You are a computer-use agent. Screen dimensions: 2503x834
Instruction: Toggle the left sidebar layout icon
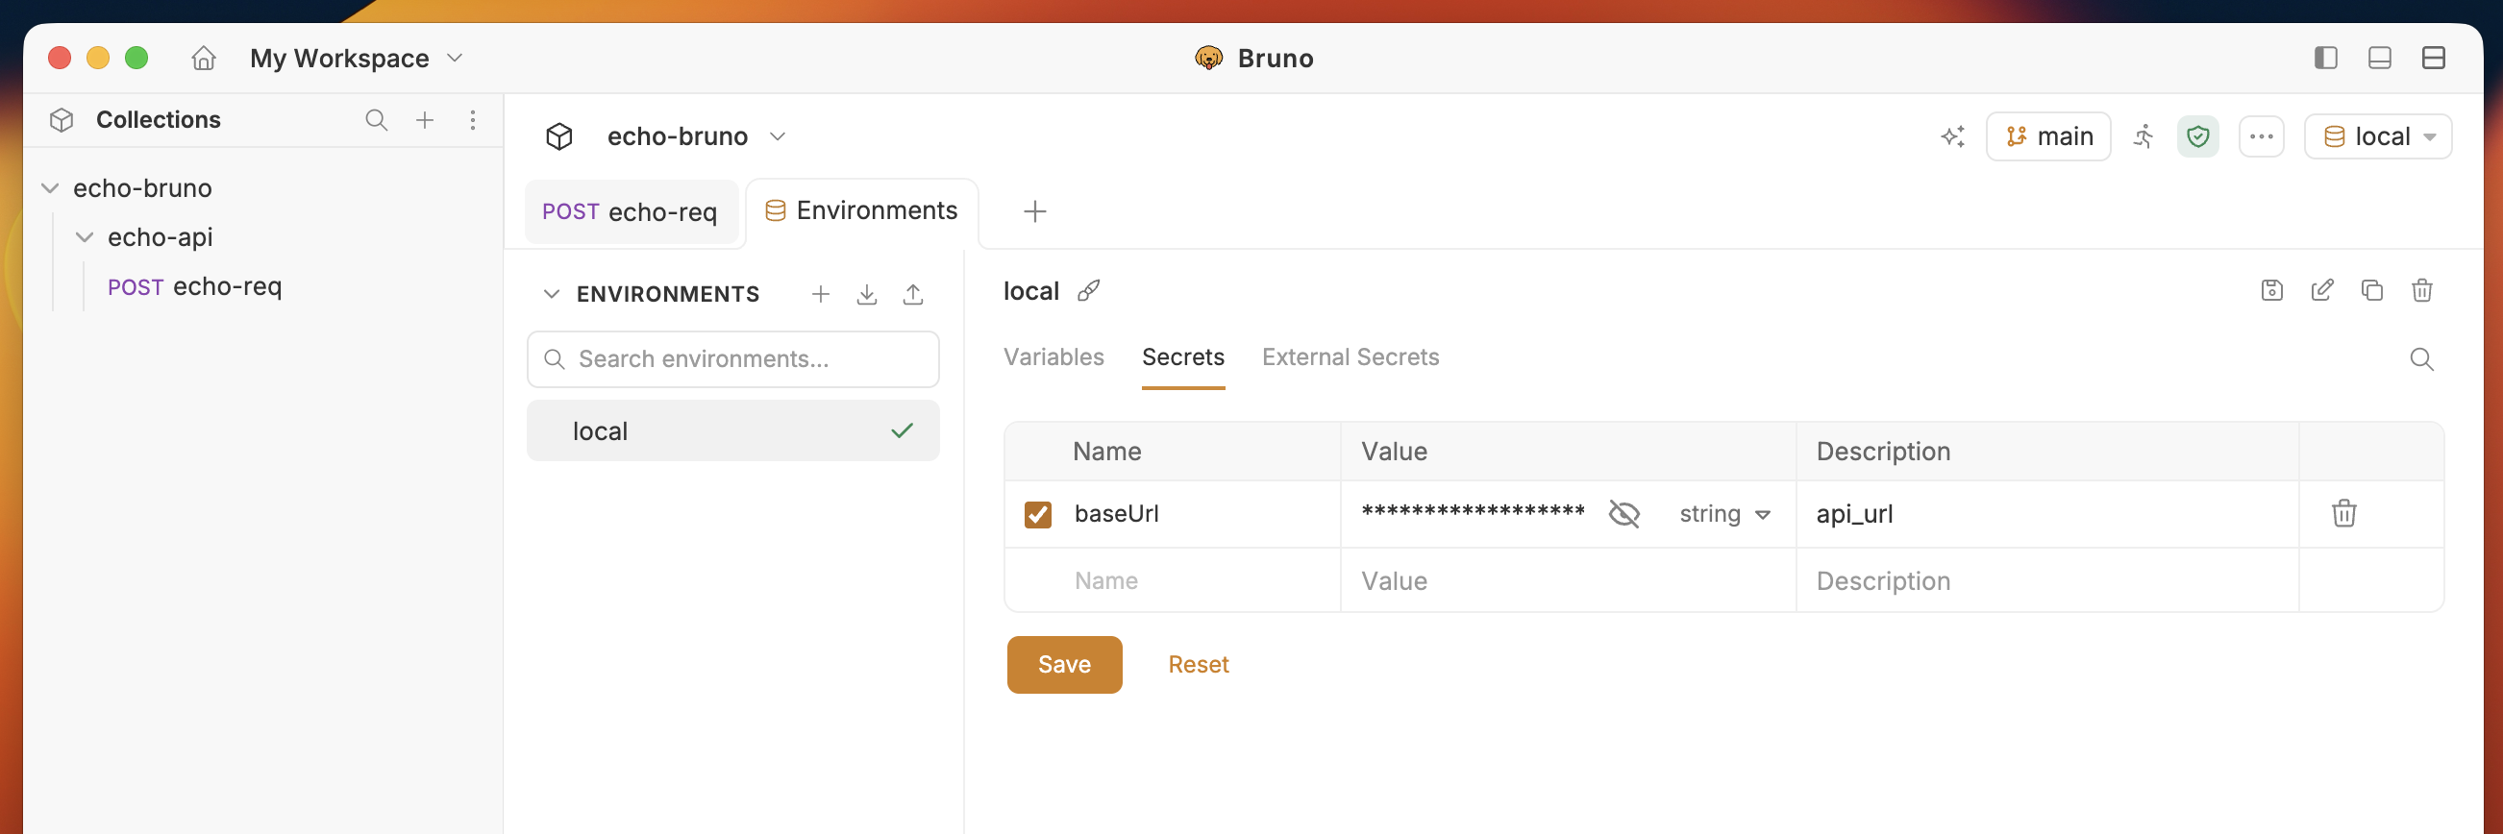click(x=2325, y=59)
